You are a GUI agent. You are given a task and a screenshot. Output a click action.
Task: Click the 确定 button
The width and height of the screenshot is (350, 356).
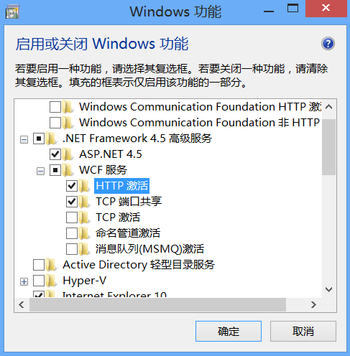[229, 331]
